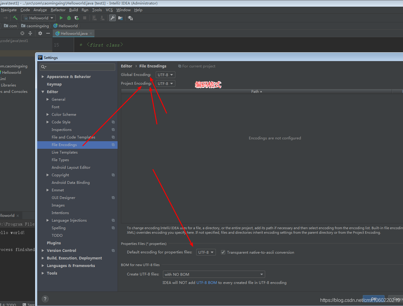Click the com folder breadcrumb
This screenshot has width=403, height=306.
(x=11, y=26)
